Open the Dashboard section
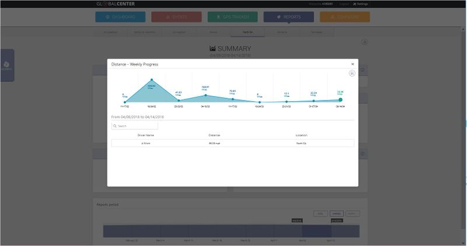 coord(120,17)
